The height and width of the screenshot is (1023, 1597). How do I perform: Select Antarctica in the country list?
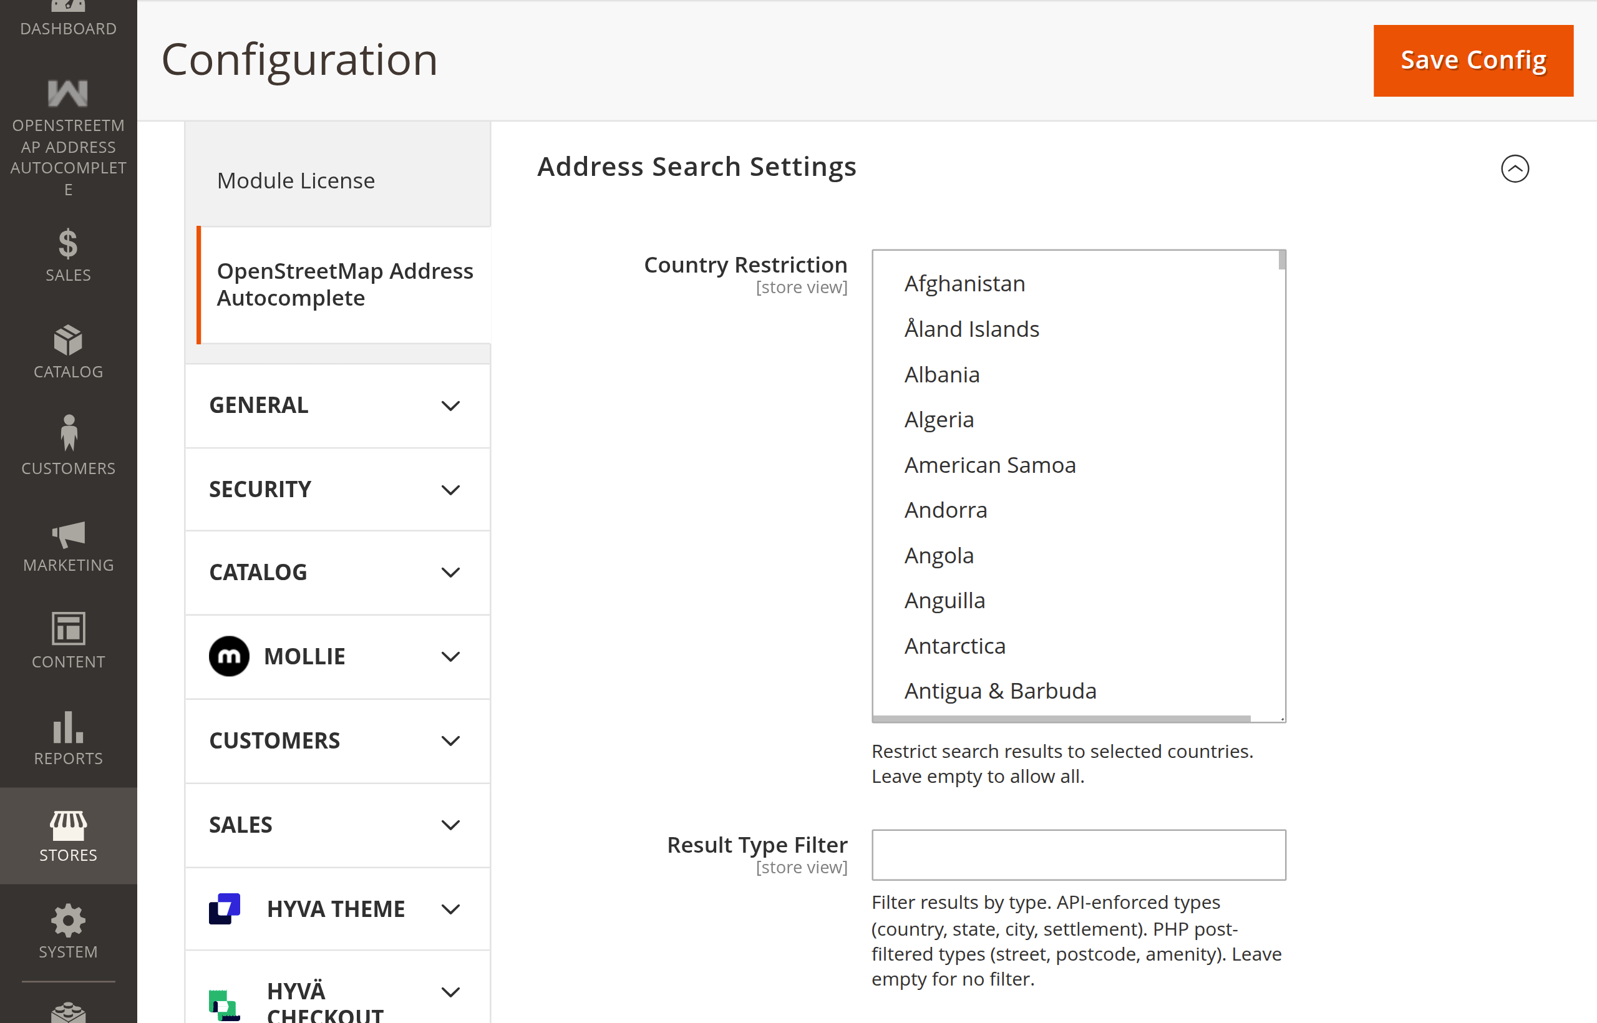click(954, 646)
